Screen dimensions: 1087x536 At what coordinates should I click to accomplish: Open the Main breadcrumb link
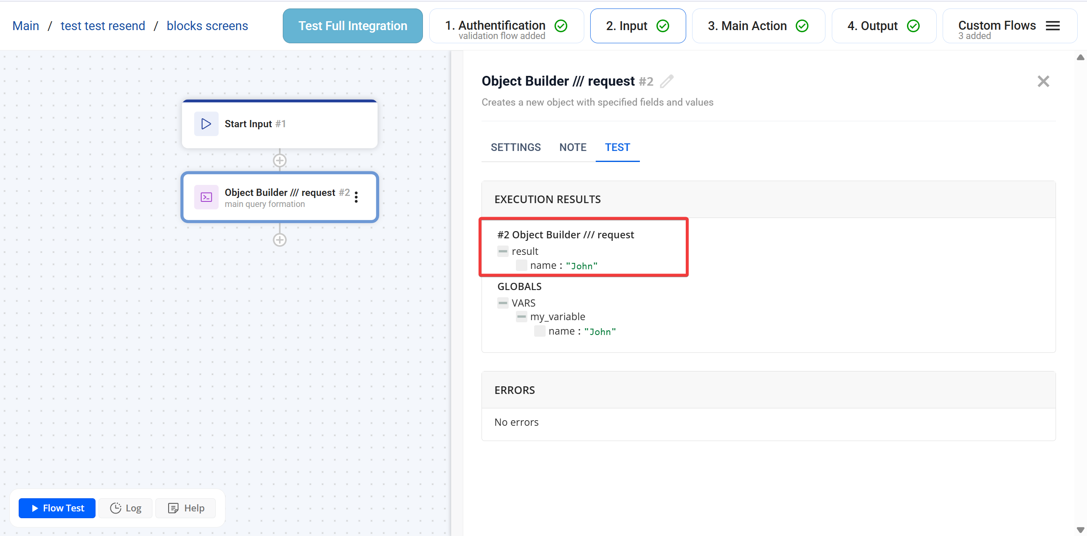pyautogui.click(x=25, y=25)
